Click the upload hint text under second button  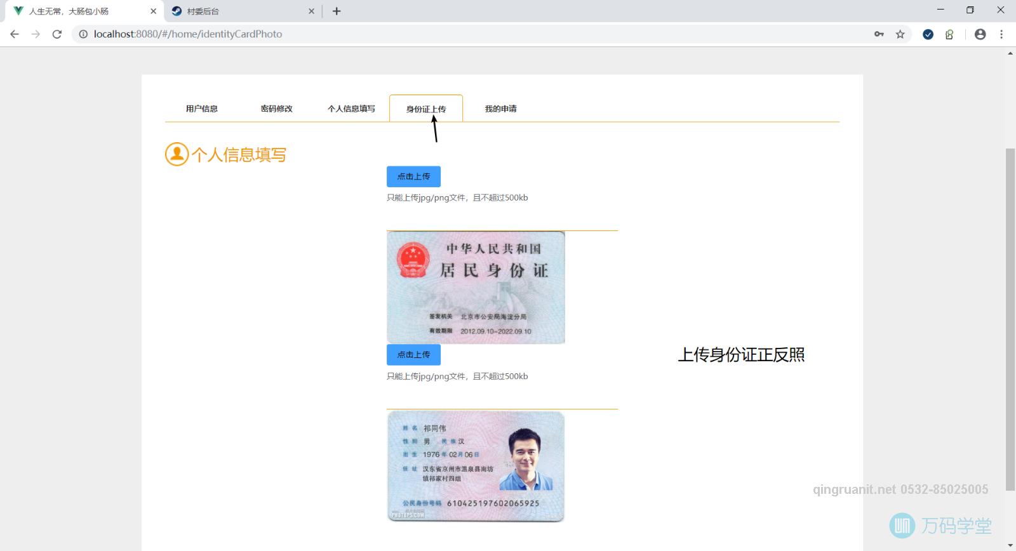click(x=457, y=376)
